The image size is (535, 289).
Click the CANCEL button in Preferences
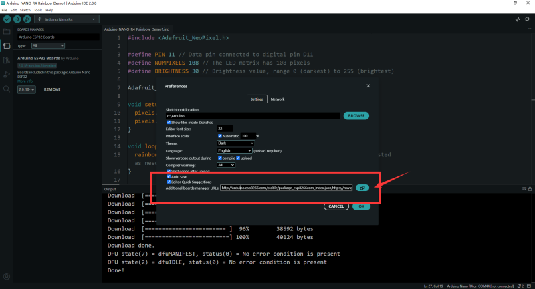(336, 206)
